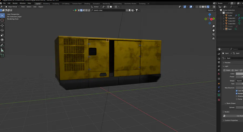
Task: Select the Add Cube tool
Action: 2,55
